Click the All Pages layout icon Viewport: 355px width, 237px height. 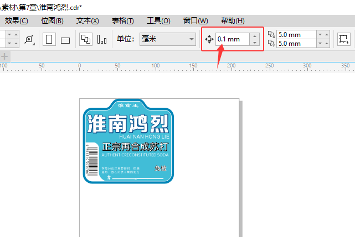[x=86, y=39]
